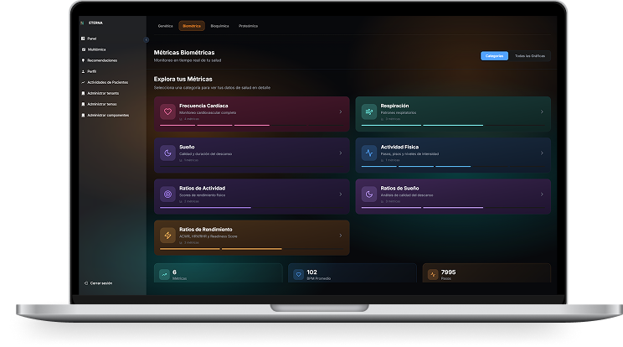Screen dimensions: 623x347
Task: Click the 7995 Pasos summary card
Action: click(486, 274)
